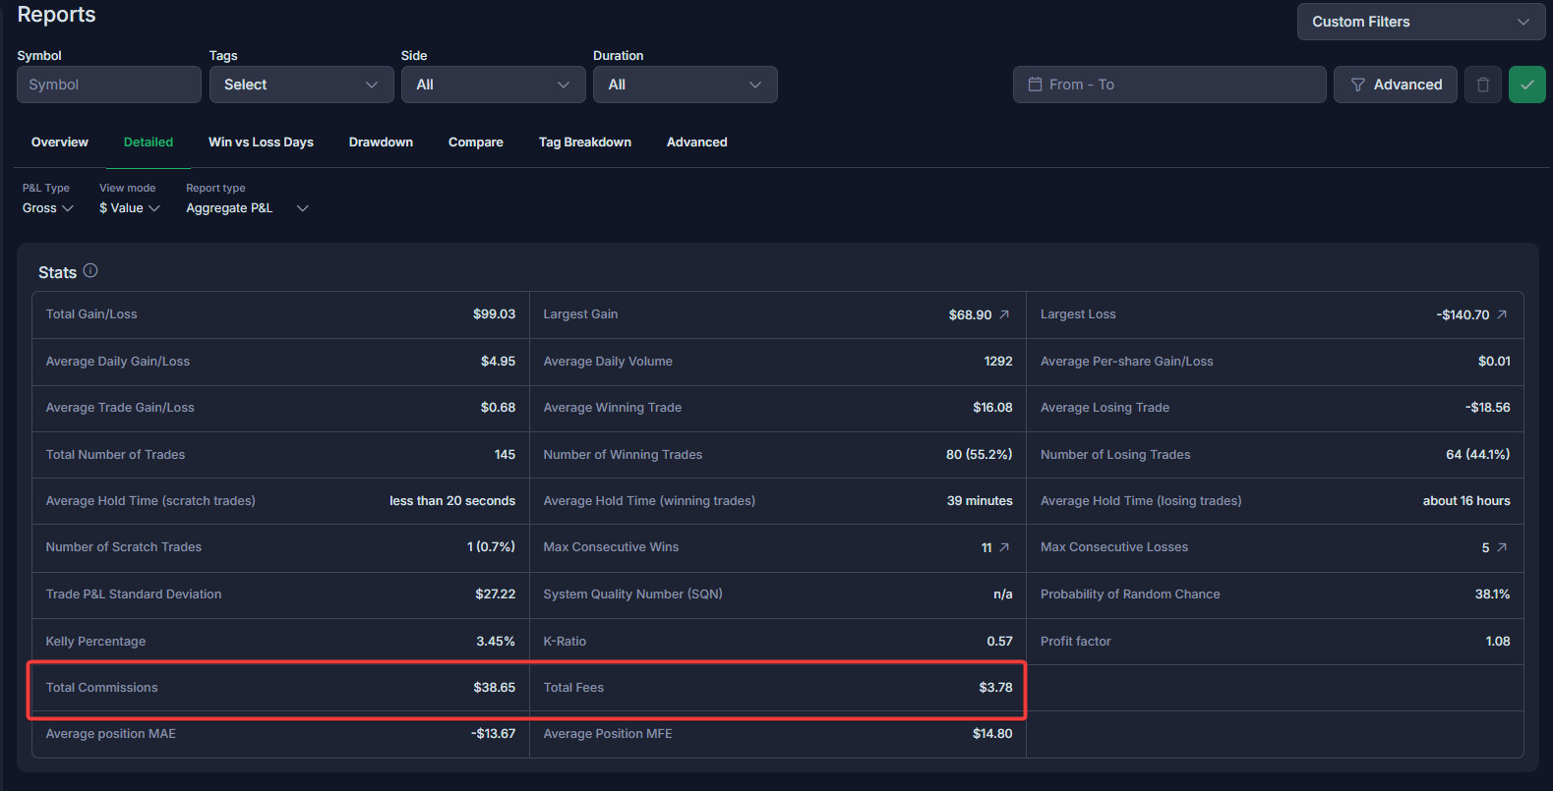Click the Largest Gain value $68.90
This screenshot has height=791, width=1553.
pyautogui.click(x=970, y=314)
